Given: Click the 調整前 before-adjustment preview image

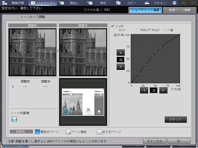Looking at the screenshot, I should point(33,52).
